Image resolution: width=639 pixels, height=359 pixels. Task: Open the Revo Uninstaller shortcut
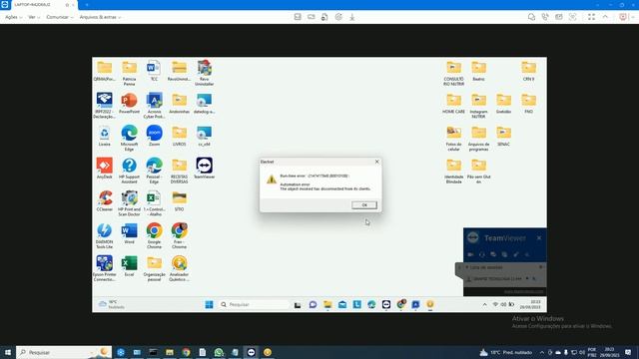[x=204, y=73]
